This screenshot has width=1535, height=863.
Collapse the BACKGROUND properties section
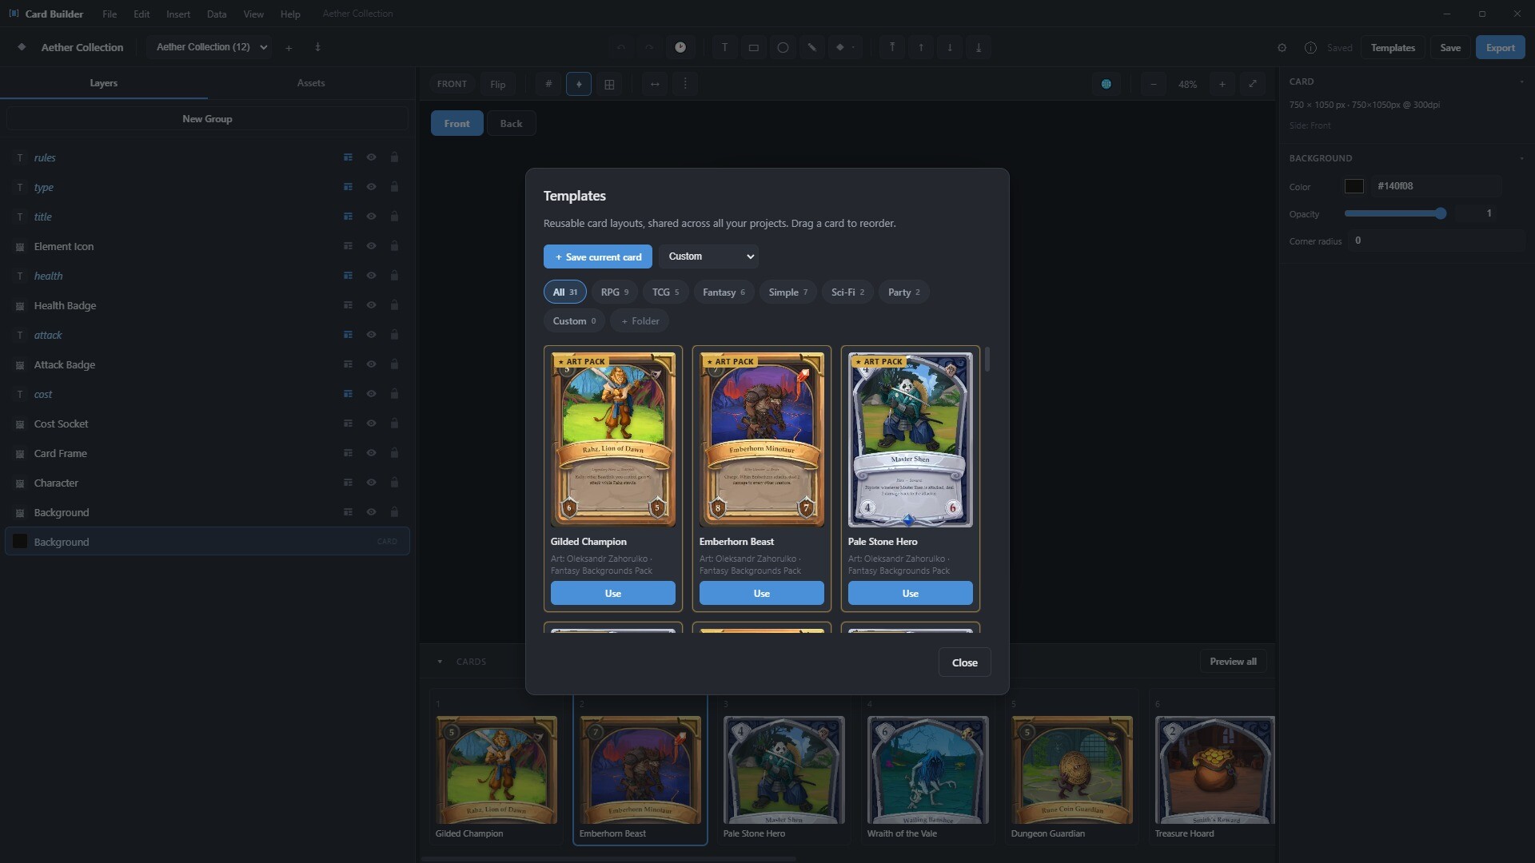1521,158
